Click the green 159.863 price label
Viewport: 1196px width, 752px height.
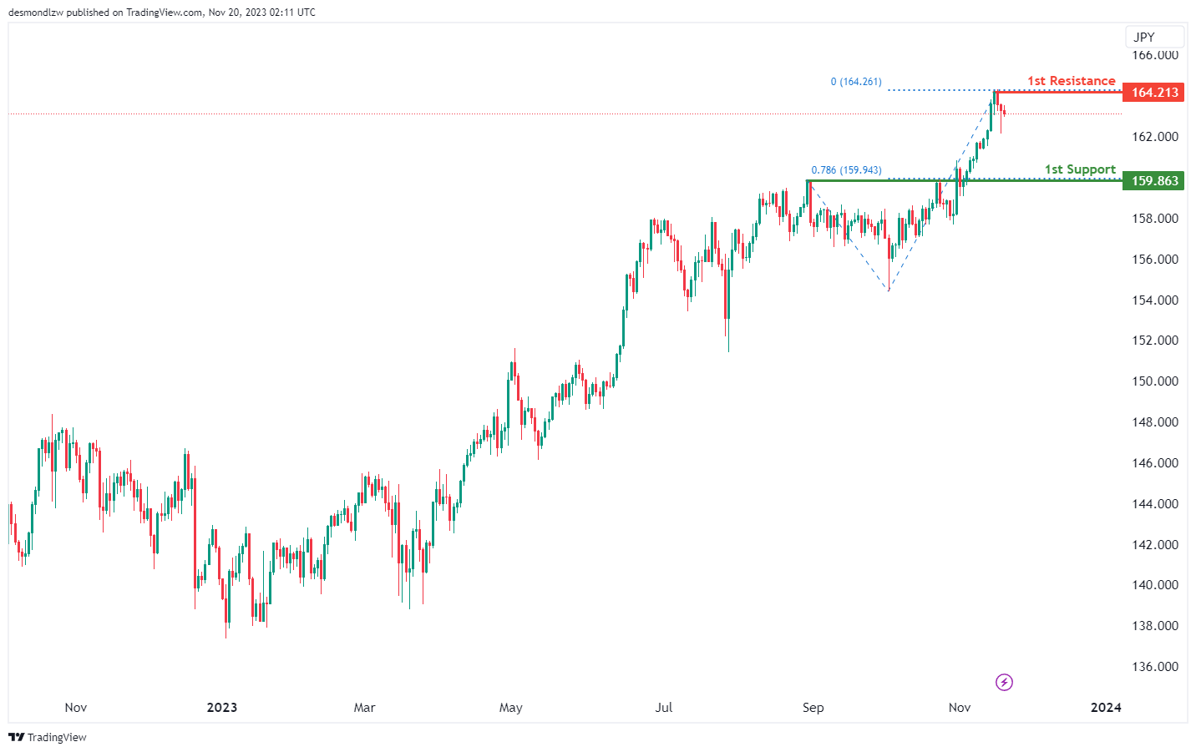1153,181
